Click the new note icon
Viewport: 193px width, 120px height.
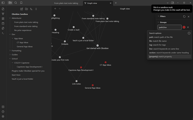(x=22, y=9)
